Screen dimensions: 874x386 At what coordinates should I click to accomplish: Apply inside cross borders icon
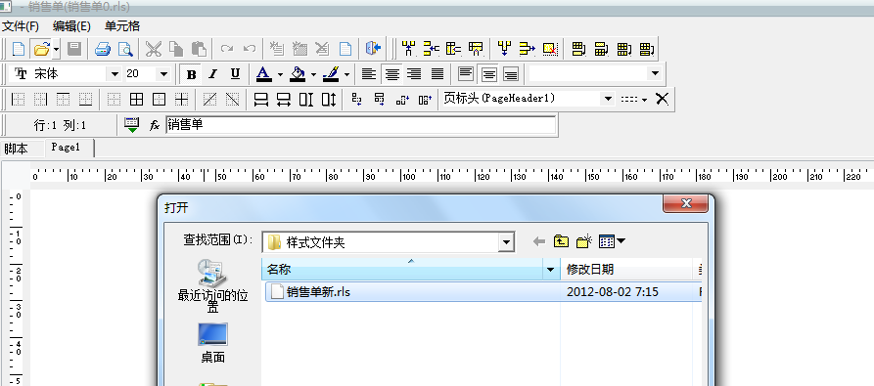point(181,99)
